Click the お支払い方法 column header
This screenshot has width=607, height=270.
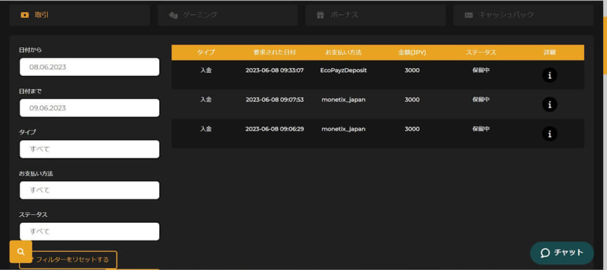coord(343,52)
